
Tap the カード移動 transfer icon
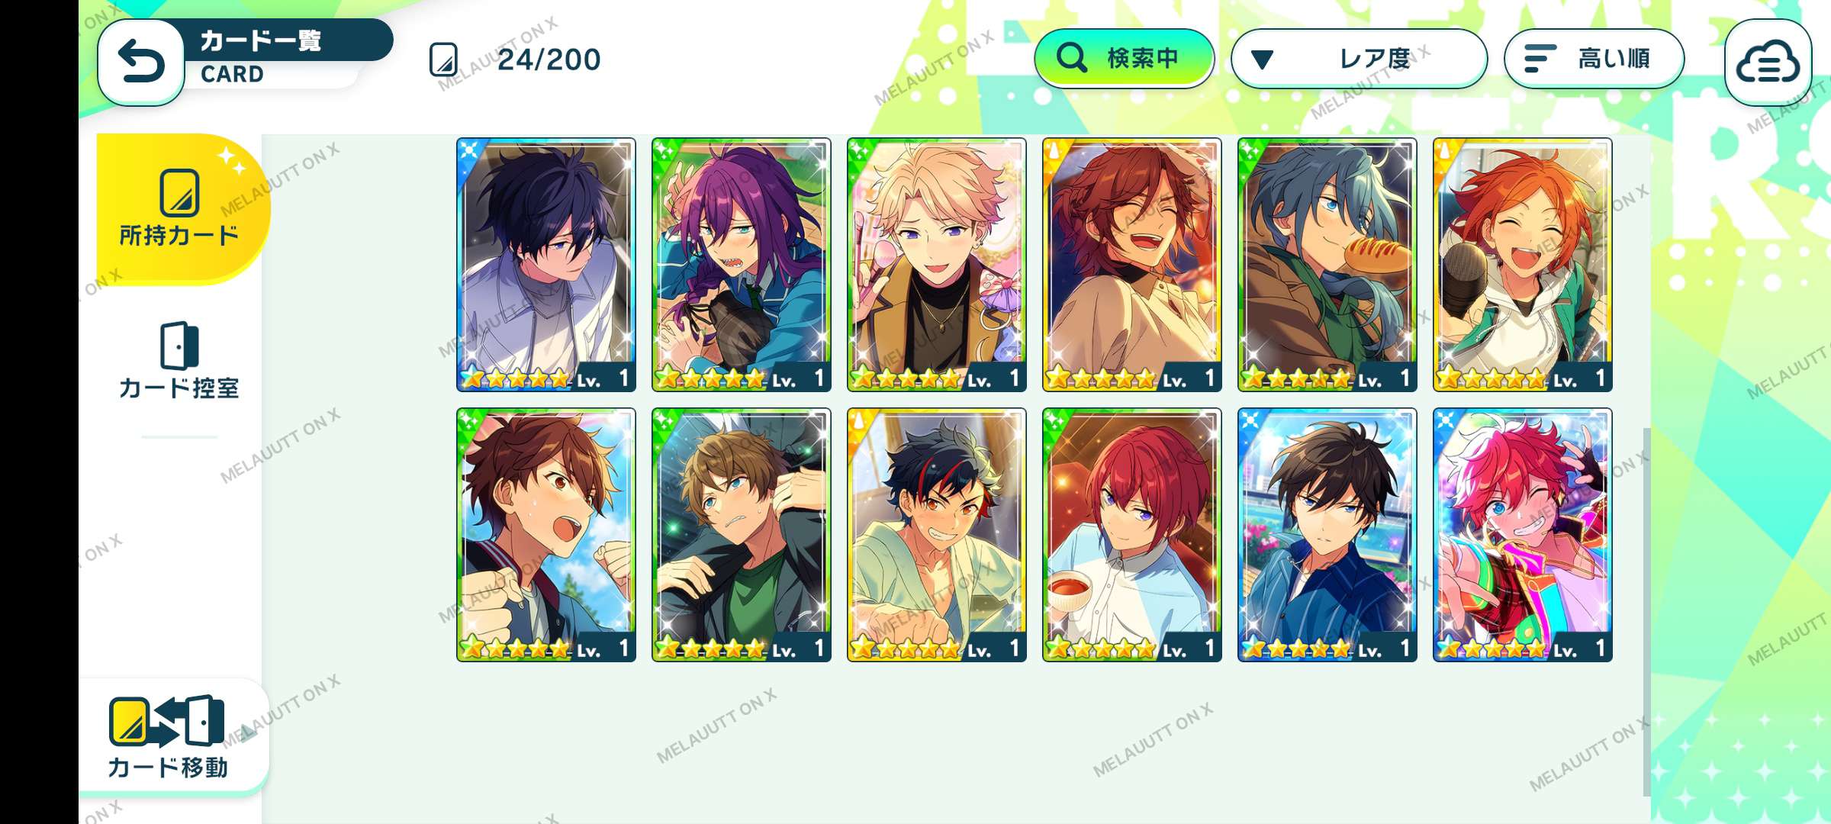[x=166, y=721]
